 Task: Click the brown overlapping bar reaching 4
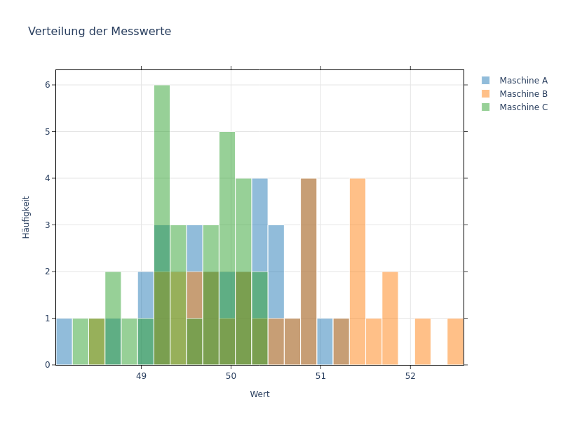309,272
